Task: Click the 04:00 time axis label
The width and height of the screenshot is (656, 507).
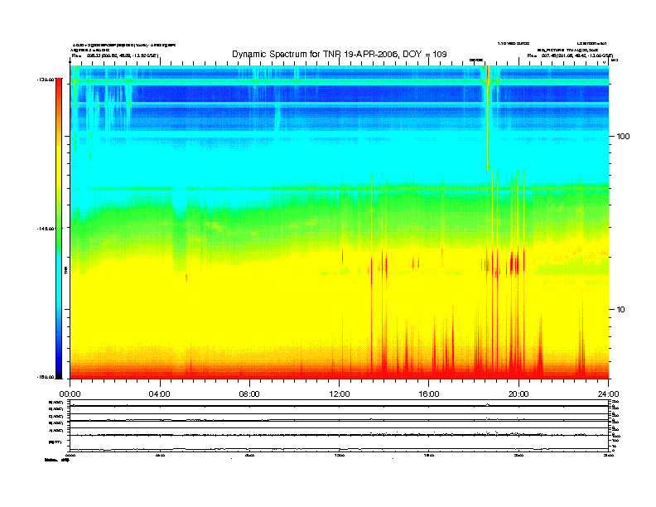Action: pos(160,394)
